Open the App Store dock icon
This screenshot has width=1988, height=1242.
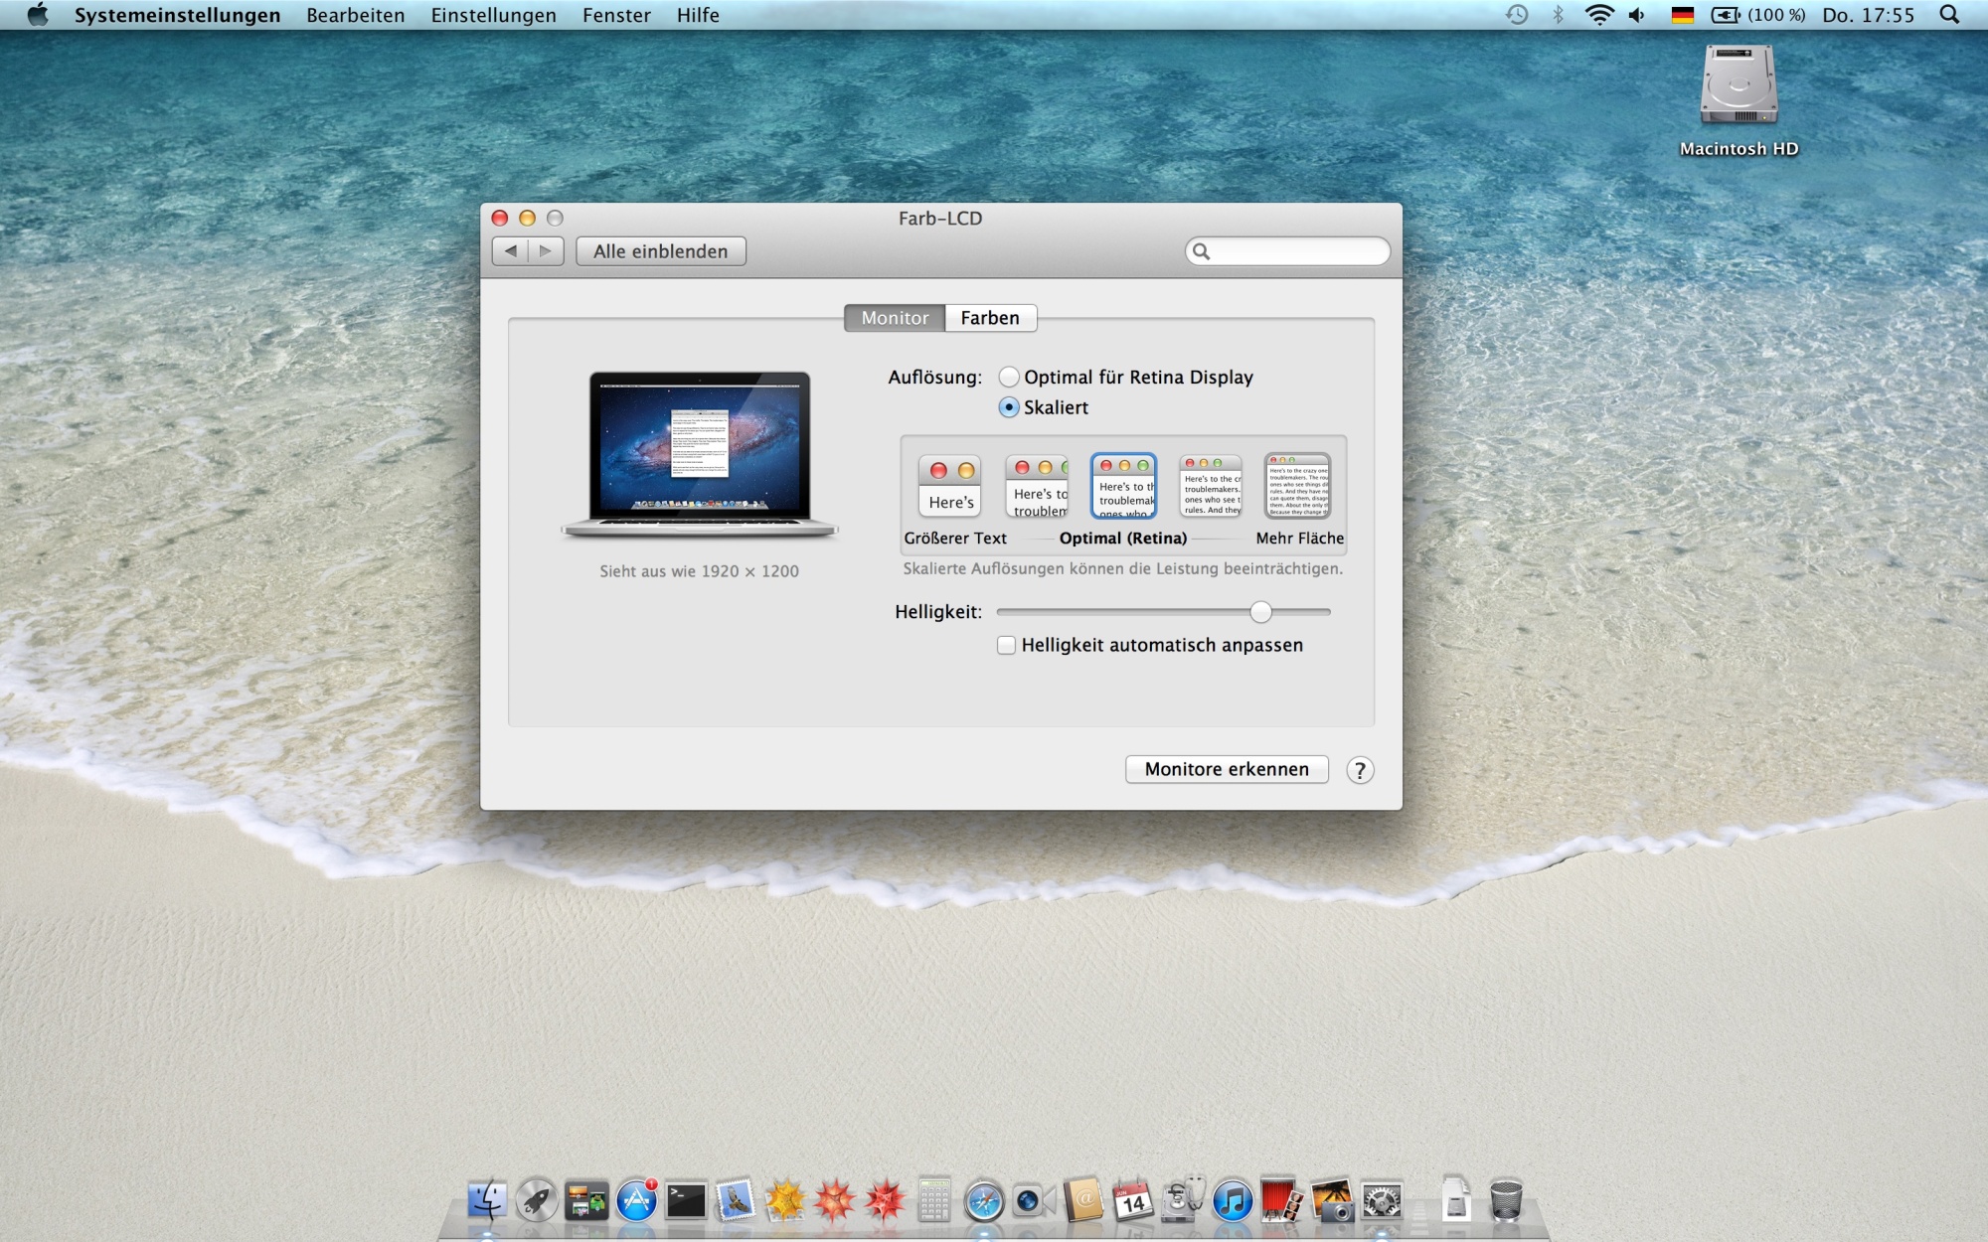pyautogui.click(x=636, y=1200)
